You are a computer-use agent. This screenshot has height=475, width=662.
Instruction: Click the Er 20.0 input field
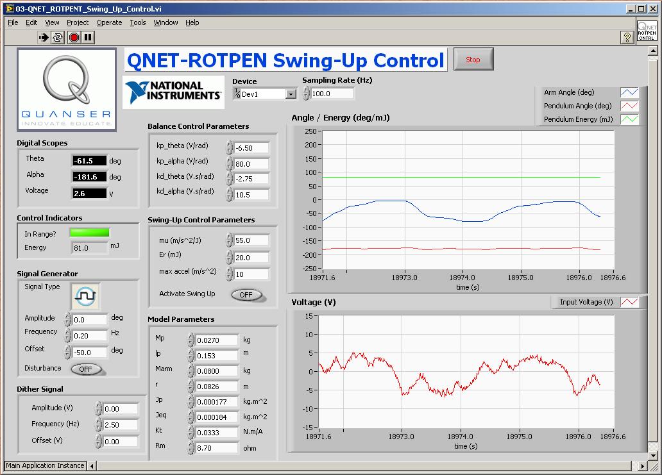(x=251, y=257)
